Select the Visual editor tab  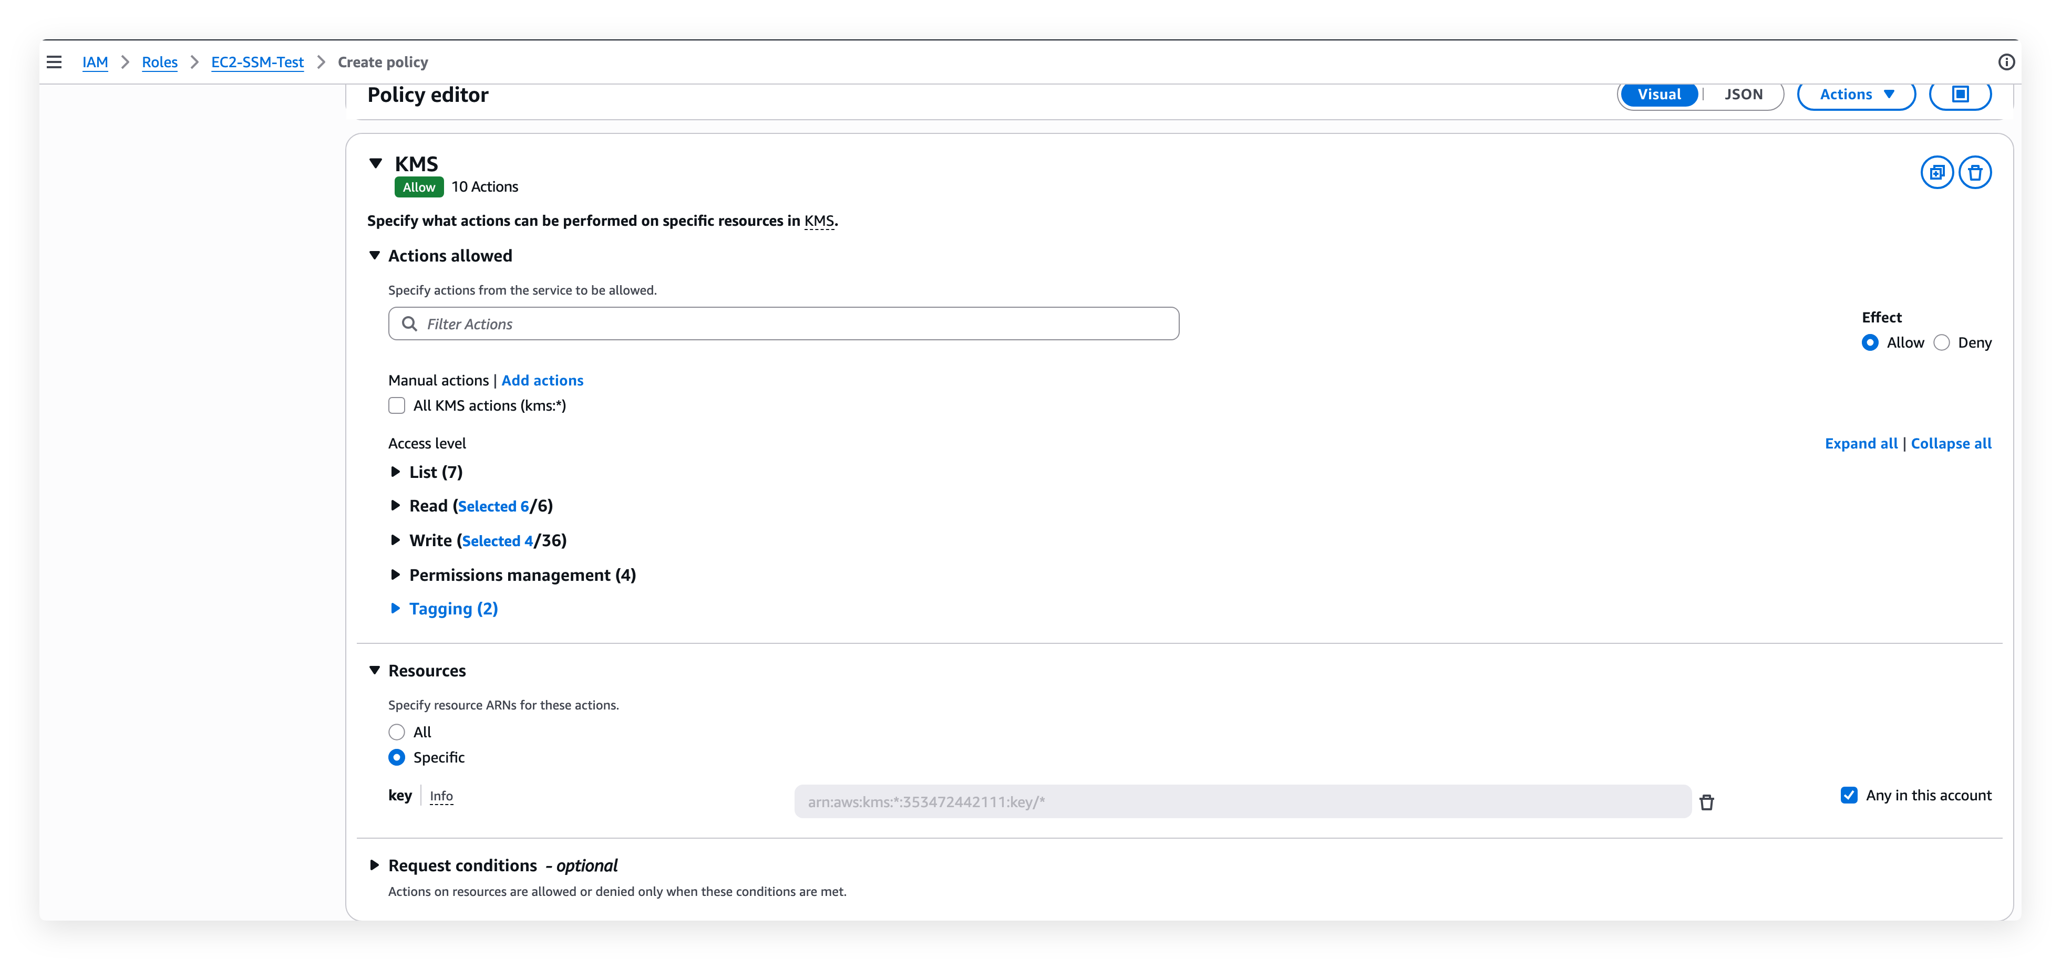pos(1660,93)
